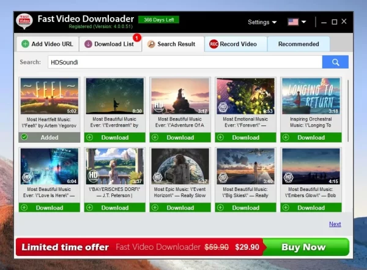367x270 pixels.
Task: Click the search field containing HDSoundi
Action: 185,62
